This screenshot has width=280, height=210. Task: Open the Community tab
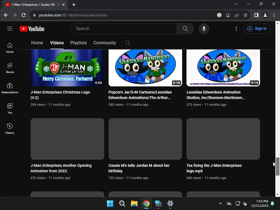tap(105, 43)
